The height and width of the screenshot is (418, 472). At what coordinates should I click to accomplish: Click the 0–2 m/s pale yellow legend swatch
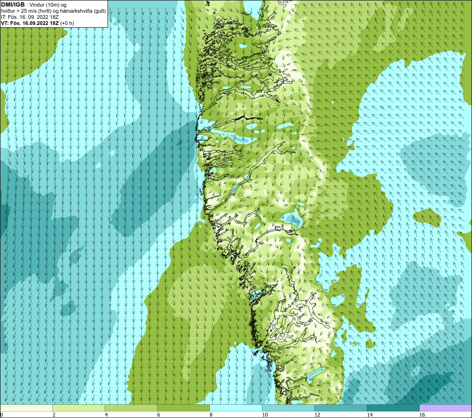[x=26, y=408]
